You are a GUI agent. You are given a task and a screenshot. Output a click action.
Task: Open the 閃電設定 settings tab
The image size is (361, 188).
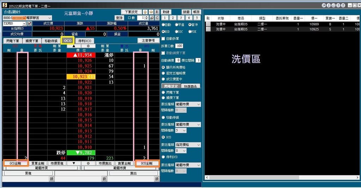tap(171, 86)
